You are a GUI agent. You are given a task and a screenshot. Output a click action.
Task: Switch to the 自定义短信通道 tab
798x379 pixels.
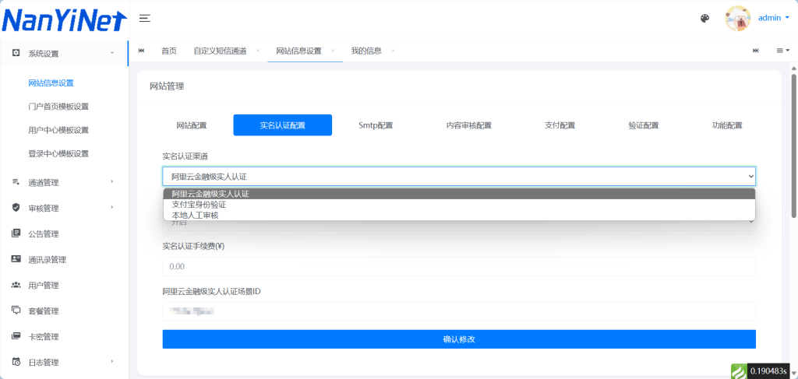pyautogui.click(x=220, y=51)
